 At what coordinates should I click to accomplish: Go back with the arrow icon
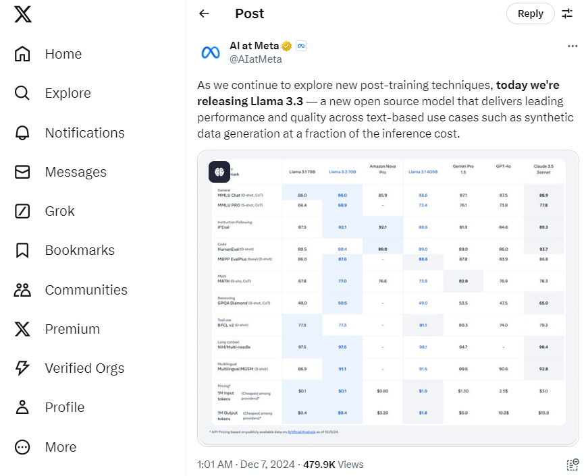[204, 13]
